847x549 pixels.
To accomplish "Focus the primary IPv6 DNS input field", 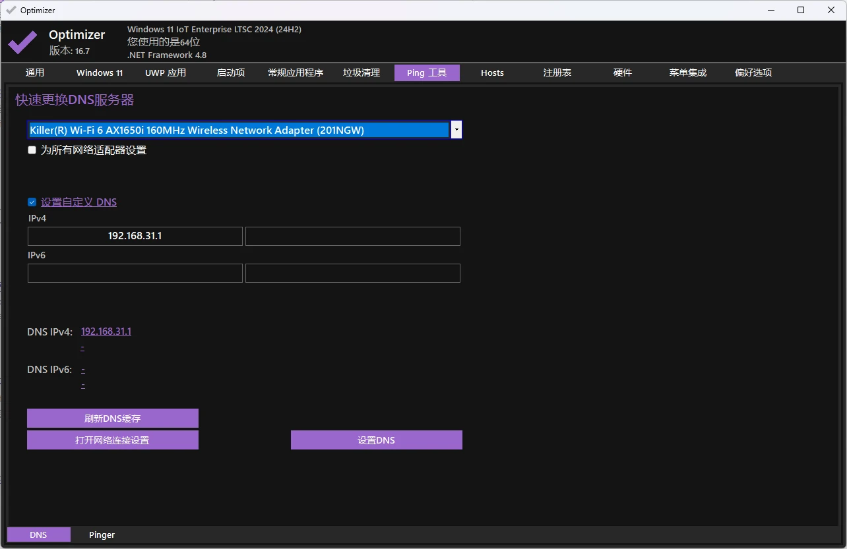I will coord(135,273).
